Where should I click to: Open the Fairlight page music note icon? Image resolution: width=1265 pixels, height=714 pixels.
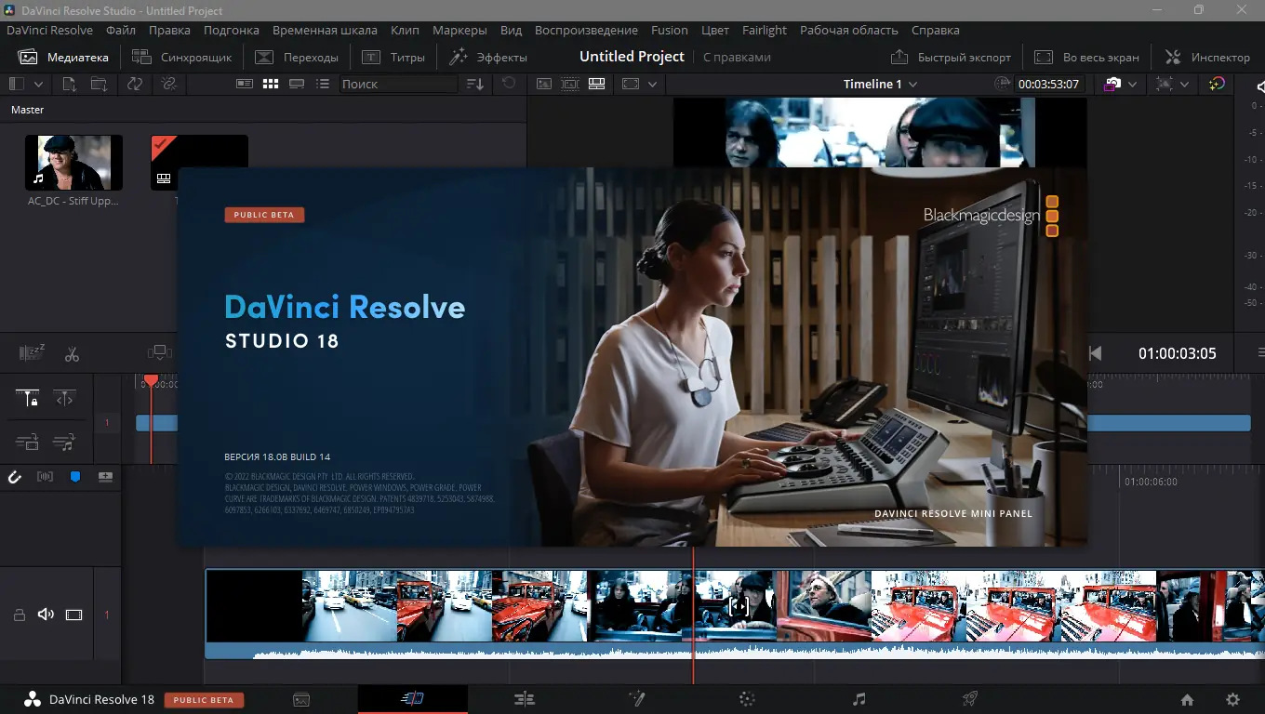coord(859,699)
